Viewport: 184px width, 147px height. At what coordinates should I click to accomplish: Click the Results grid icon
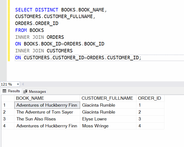4,91
